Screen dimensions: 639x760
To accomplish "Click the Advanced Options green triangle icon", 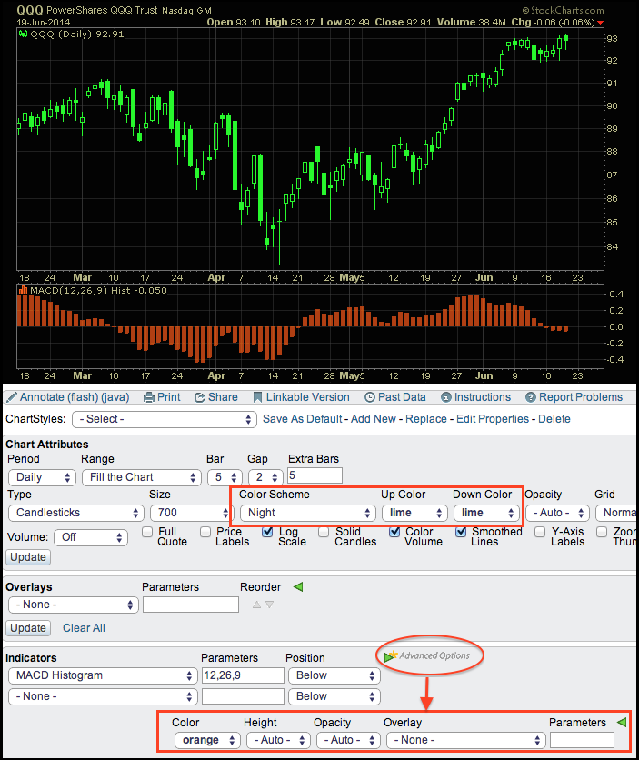I will click(388, 657).
